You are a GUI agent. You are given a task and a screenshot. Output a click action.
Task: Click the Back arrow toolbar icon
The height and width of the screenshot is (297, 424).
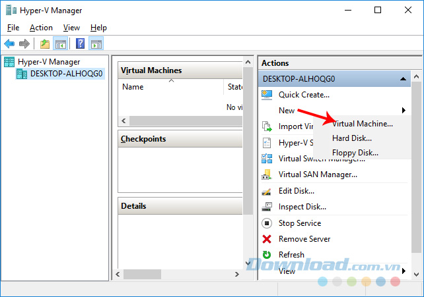click(9, 43)
